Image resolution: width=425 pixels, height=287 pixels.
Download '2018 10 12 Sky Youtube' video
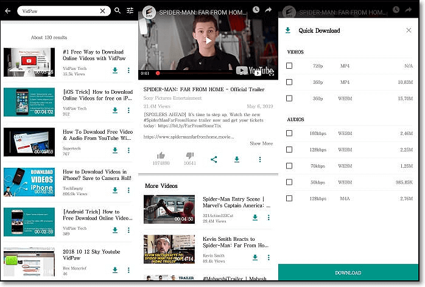(x=115, y=270)
